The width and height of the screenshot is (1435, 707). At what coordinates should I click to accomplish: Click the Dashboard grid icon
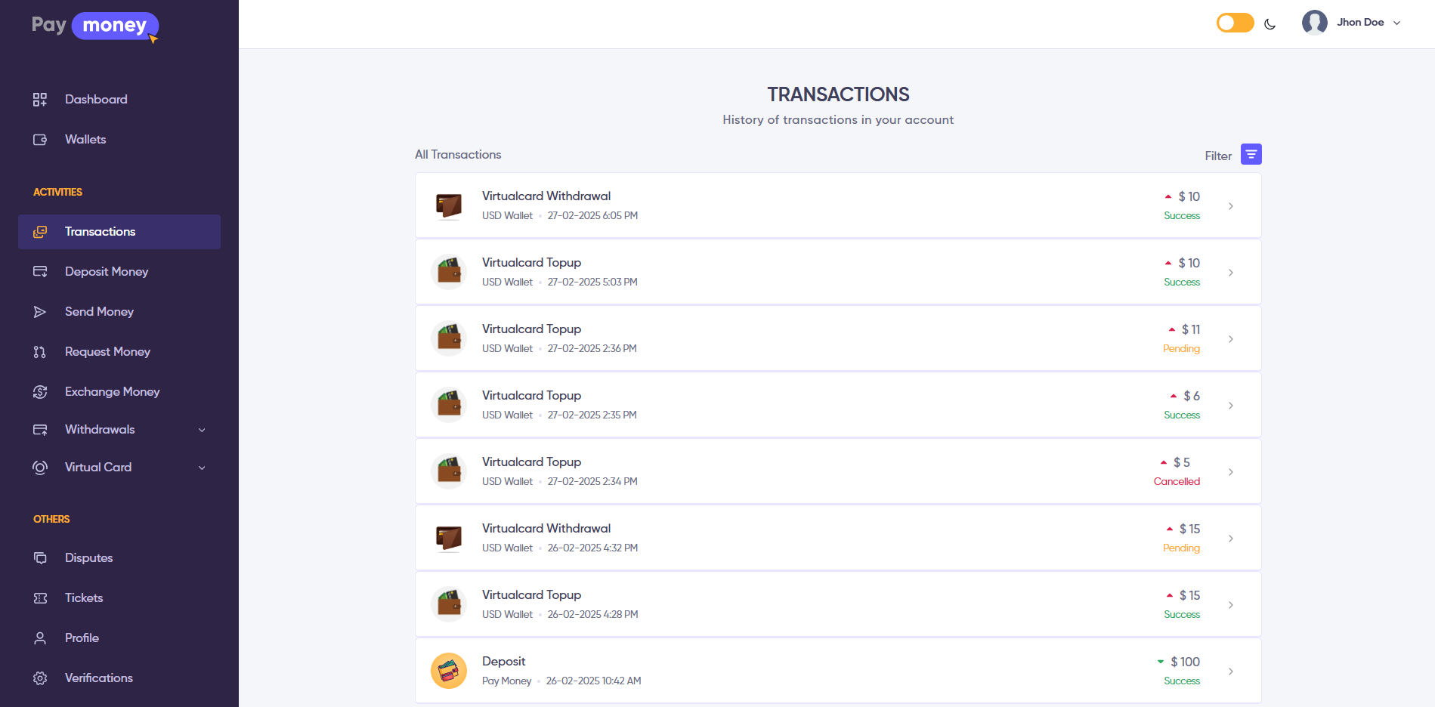click(40, 100)
